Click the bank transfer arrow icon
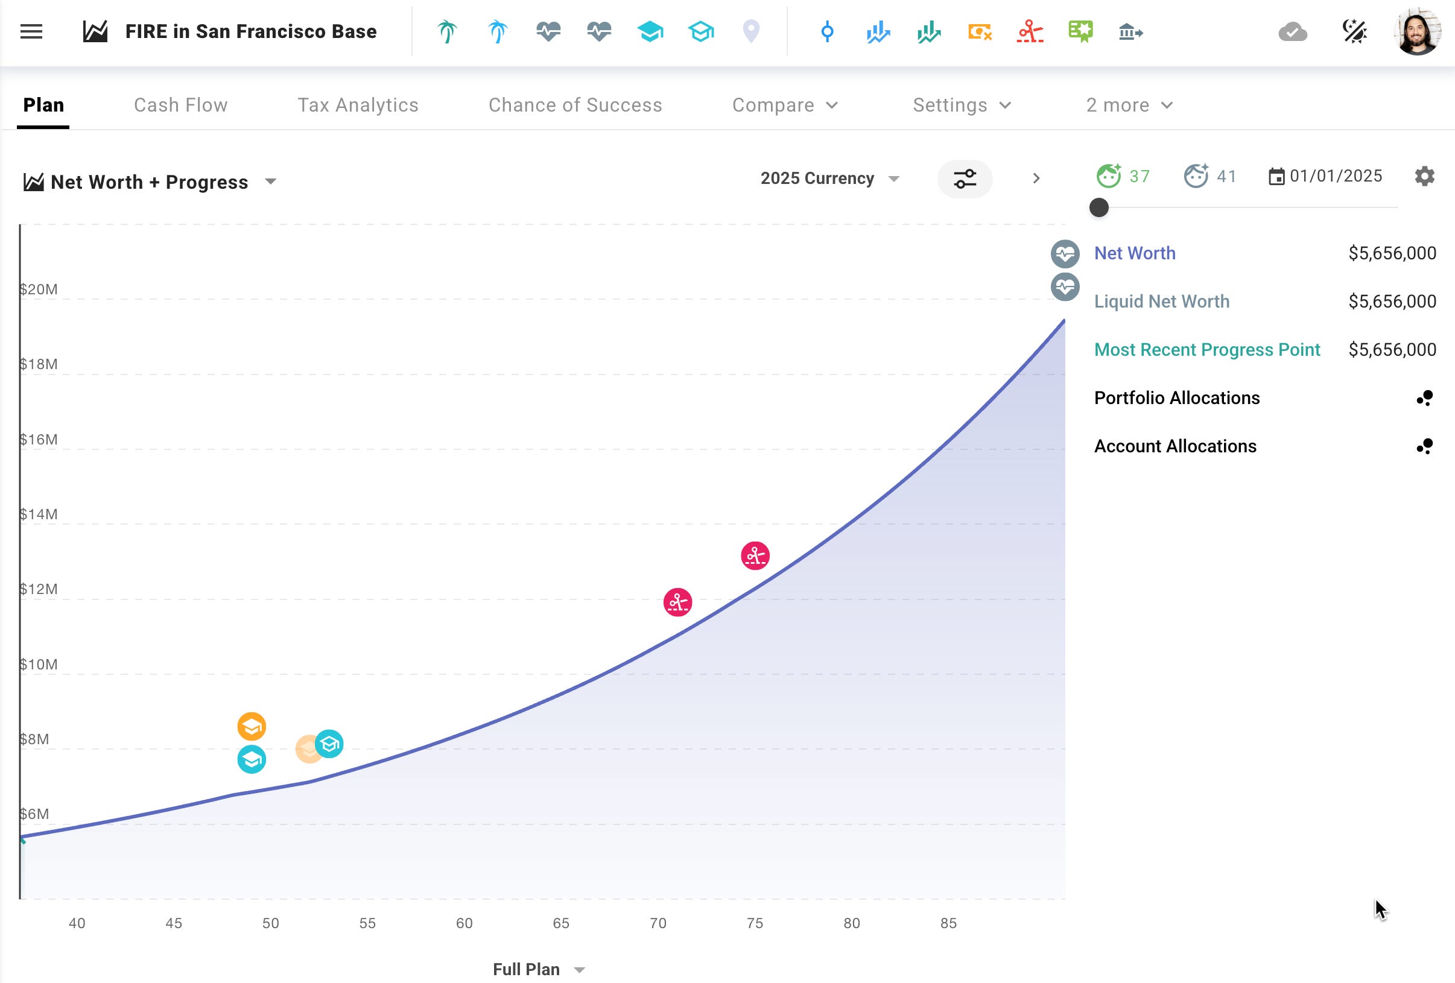The image size is (1455, 983). click(x=1130, y=31)
